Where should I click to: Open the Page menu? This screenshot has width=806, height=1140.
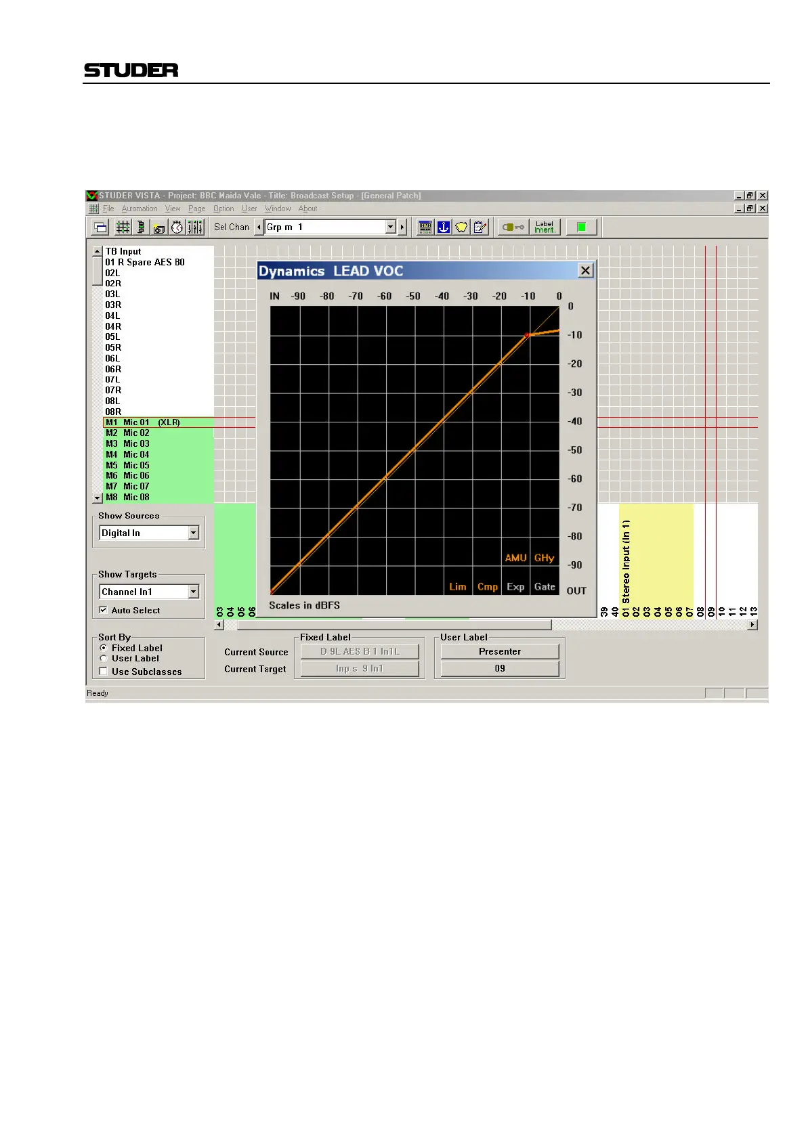point(196,209)
